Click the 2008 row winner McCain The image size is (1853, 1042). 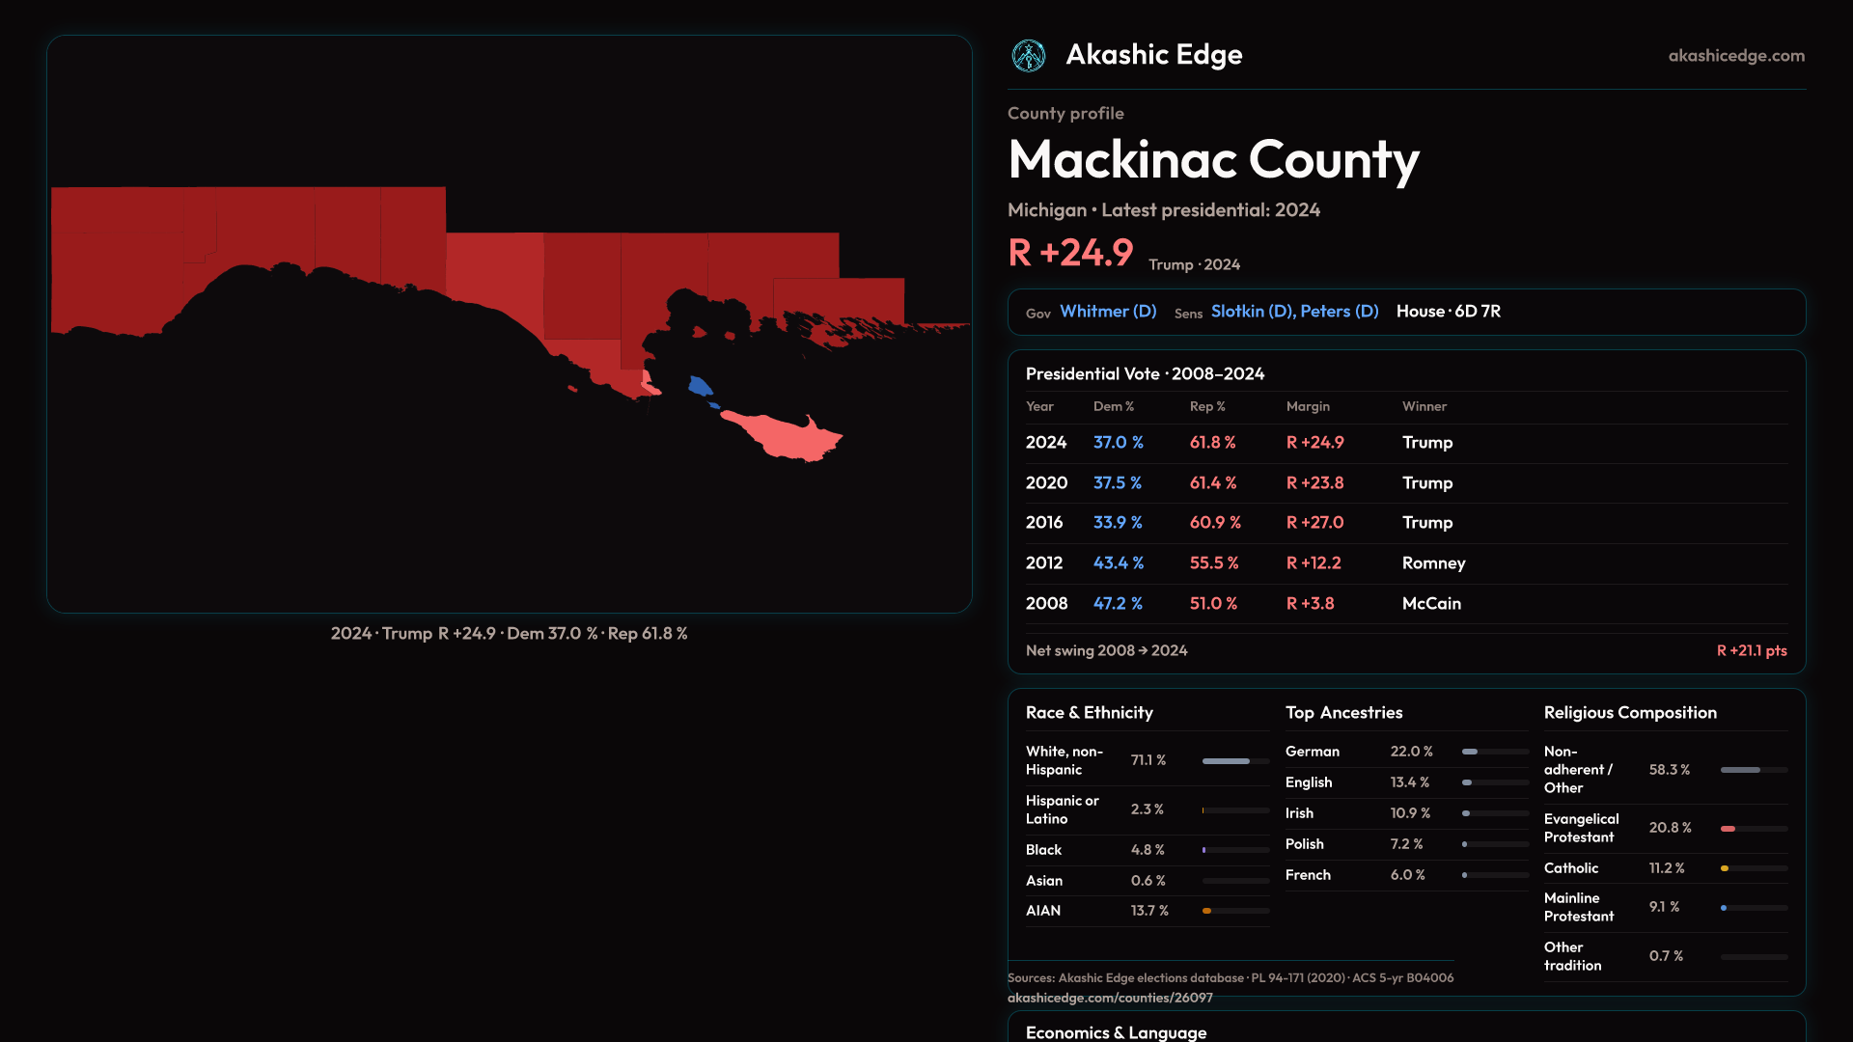pos(1430,604)
